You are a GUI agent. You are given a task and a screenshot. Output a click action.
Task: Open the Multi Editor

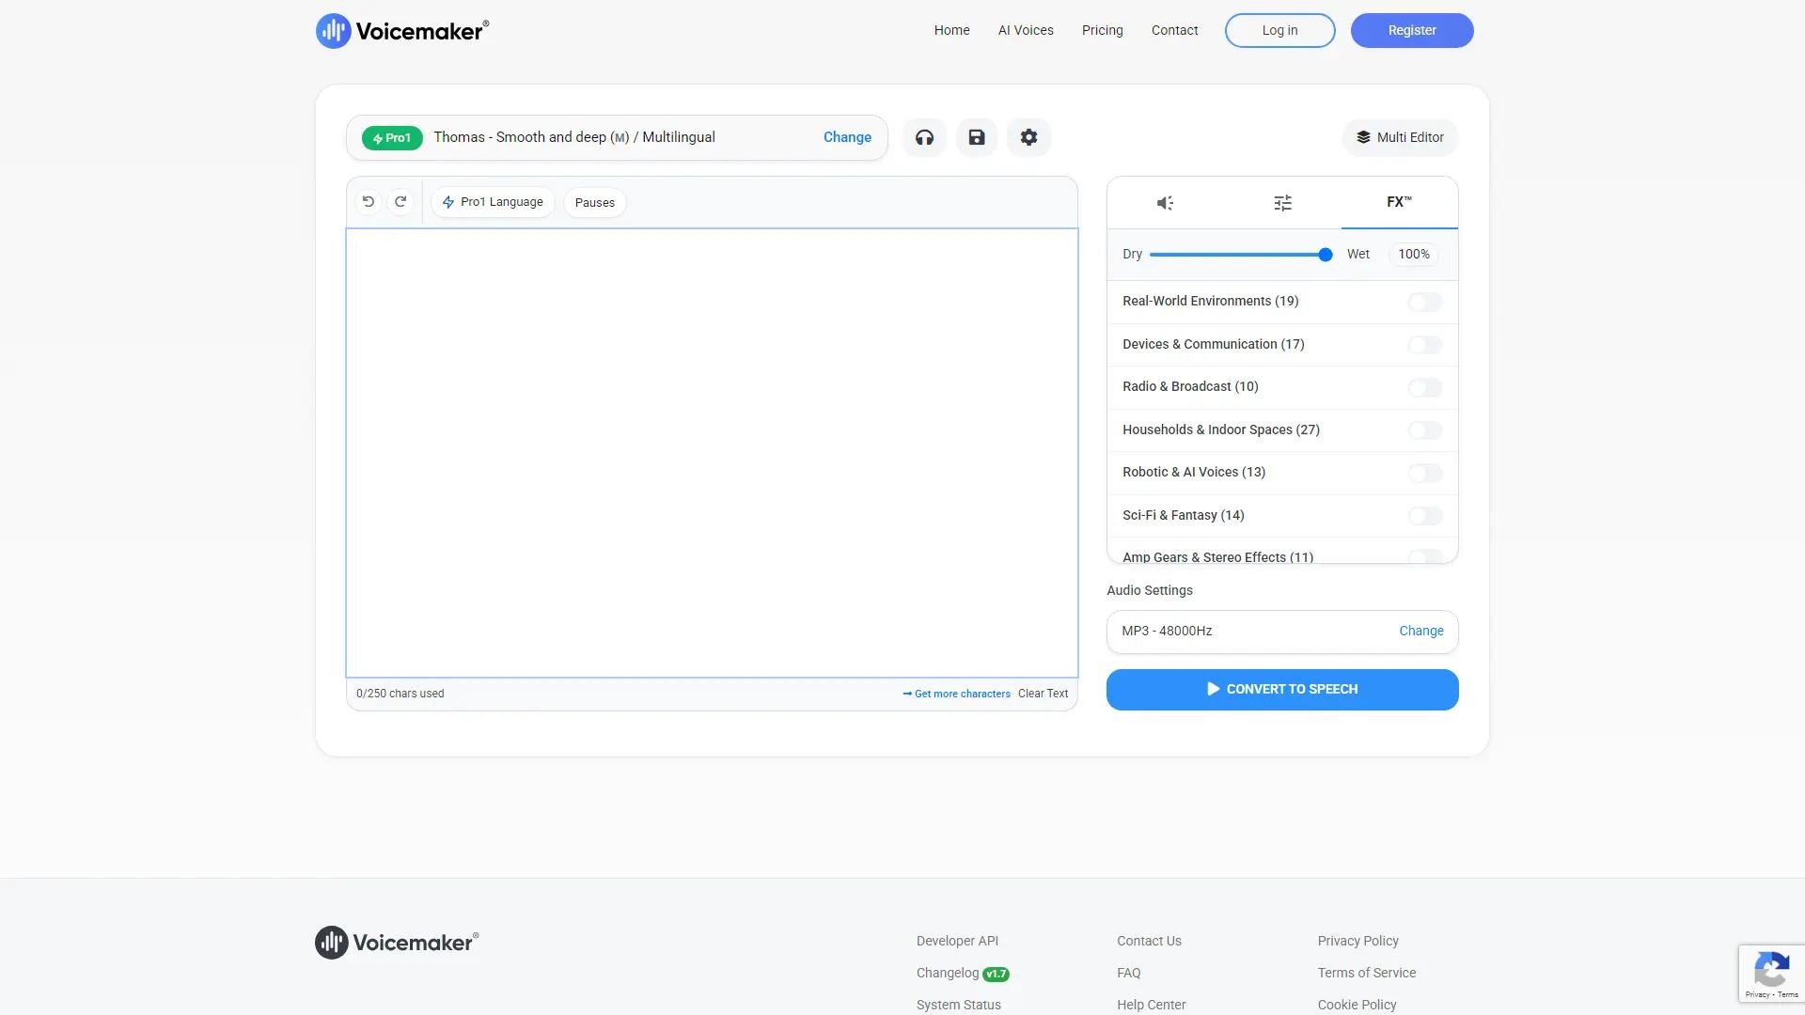pos(1400,137)
